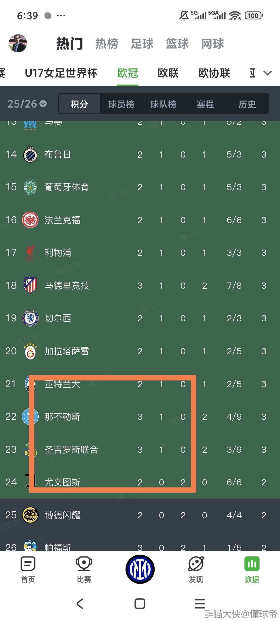Switch to the 赛程 tab
This screenshot has height=622, width=280.
tap(205, 104)
